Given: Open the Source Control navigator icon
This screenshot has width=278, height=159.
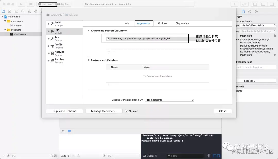Looking at the screenshot, I should click(x=10, y=11).
